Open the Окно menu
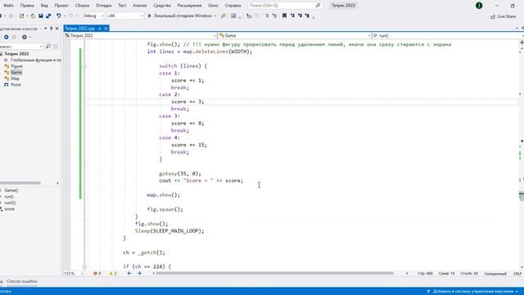The image size is (524, 295). [213, 6]
